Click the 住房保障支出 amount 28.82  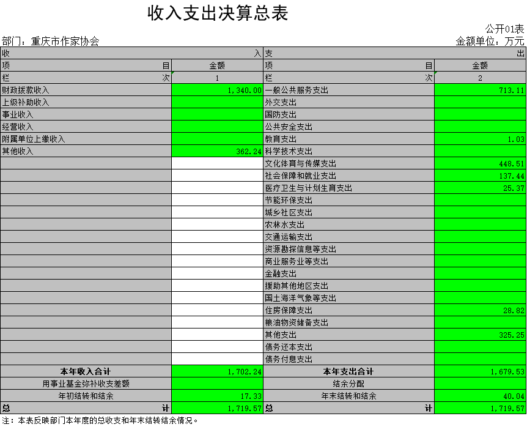(480, 310)
